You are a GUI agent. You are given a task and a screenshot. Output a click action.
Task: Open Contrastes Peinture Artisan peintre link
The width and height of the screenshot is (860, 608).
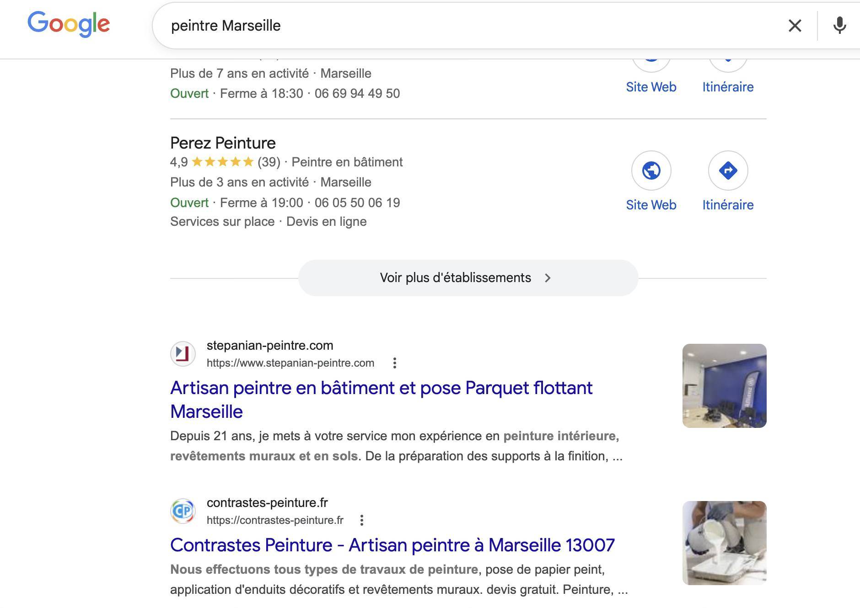coord(392,545)
